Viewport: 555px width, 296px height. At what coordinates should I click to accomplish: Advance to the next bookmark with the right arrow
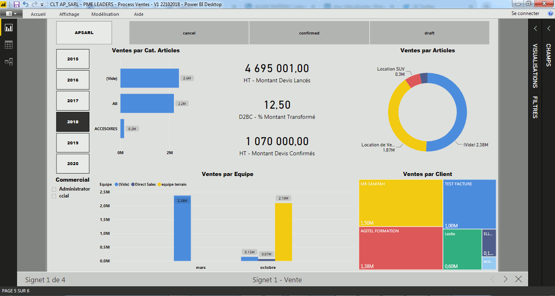(505, 279)
